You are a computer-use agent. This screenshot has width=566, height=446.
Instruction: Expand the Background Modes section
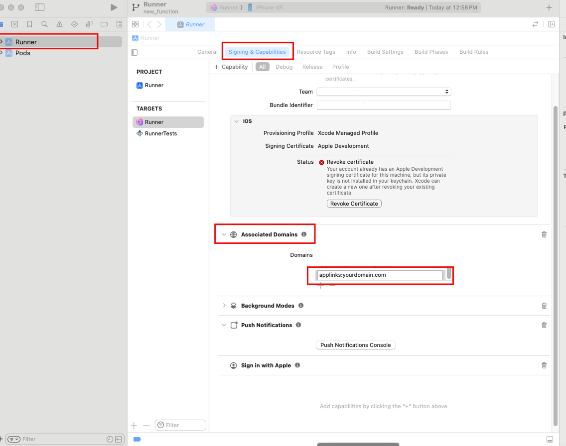point(224,306)
